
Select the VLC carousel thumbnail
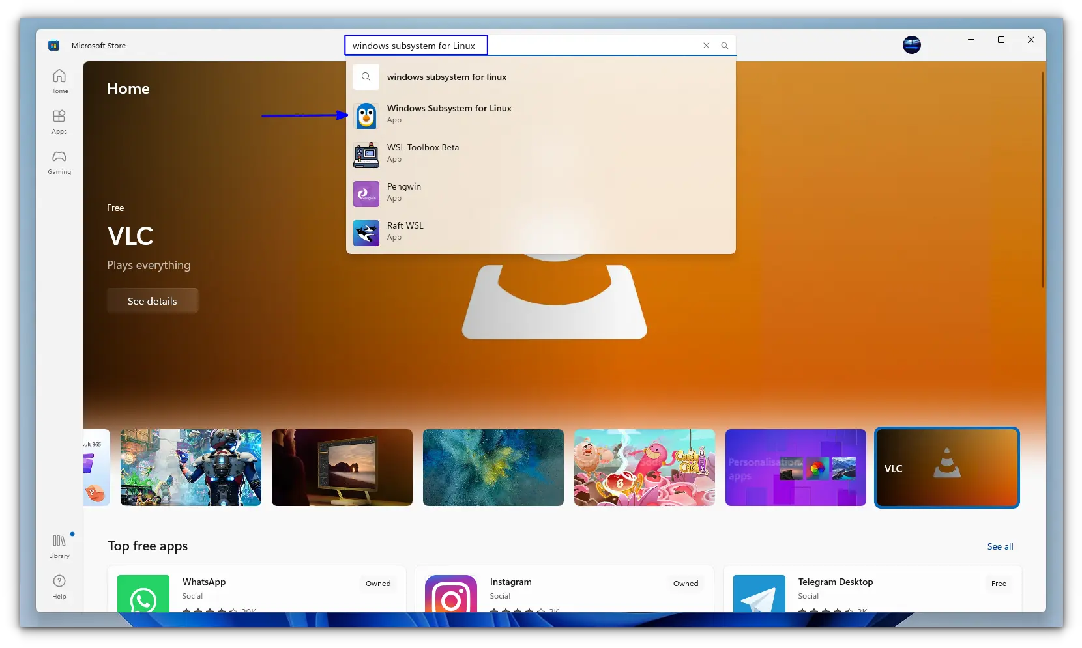946,468
